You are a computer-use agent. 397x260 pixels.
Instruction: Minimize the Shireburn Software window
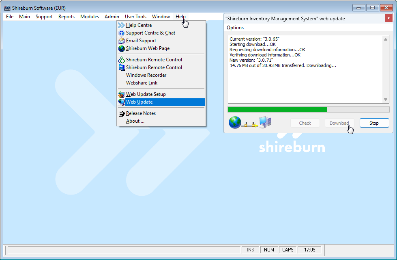tap(358, 8)
